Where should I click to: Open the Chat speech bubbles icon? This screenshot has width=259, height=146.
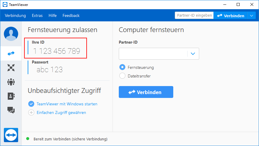(11, 110)
